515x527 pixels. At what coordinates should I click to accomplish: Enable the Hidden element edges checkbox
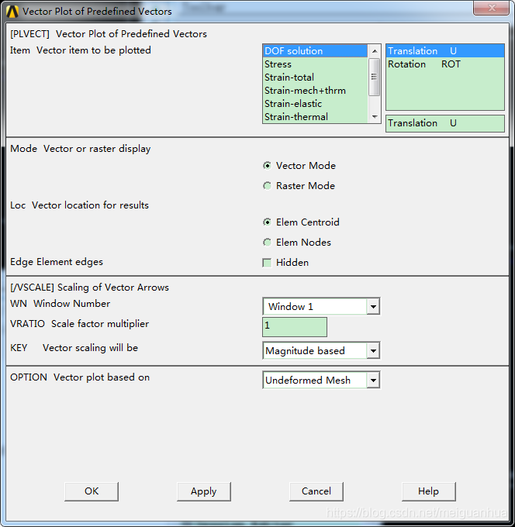(x=268, y=263)
